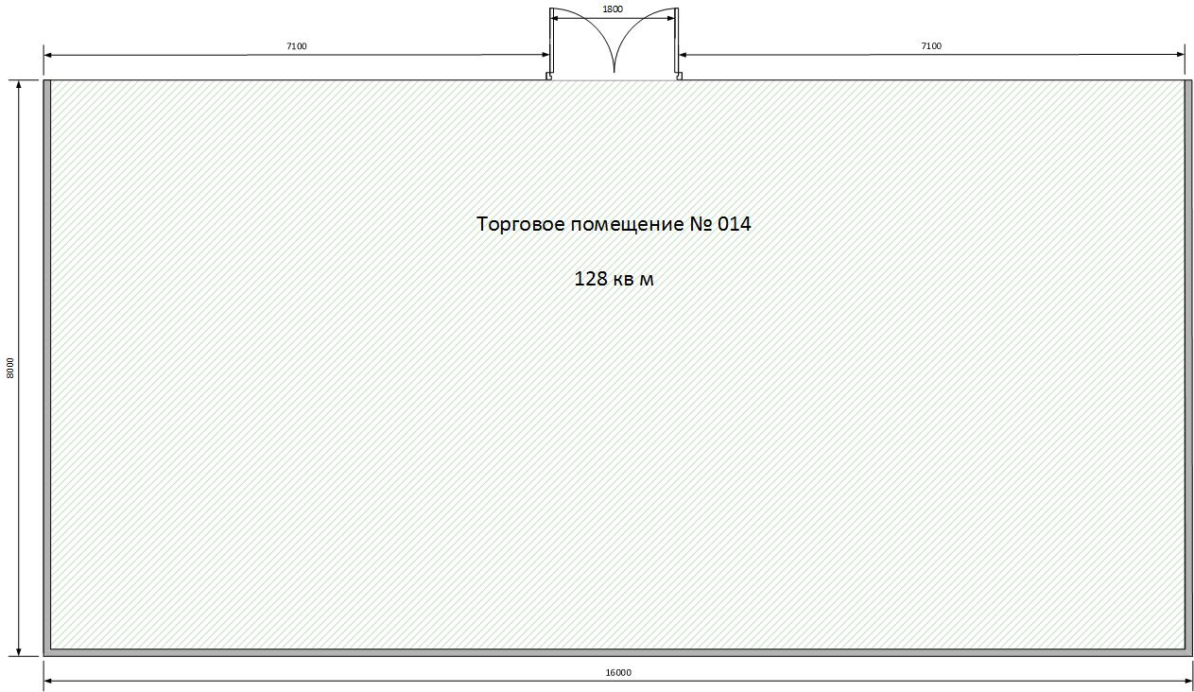The height and width of the screenshot is (692, 1194).
Task: Select the vertical 8000 dimension label
Action: pyautogui.click(x=10, y=368)
